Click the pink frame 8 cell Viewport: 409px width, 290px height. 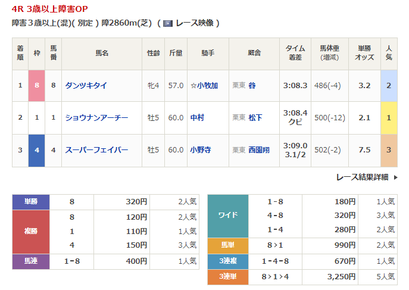[37, 85]
